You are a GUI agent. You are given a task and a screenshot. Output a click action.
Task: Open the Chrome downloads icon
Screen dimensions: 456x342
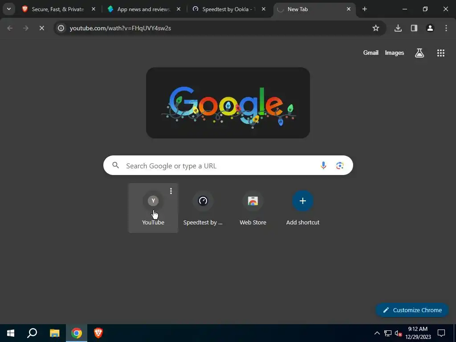(398, 28)
